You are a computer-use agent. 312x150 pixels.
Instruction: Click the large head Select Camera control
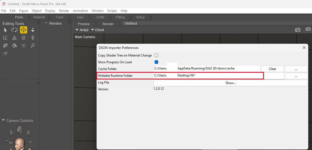[19, 144]
